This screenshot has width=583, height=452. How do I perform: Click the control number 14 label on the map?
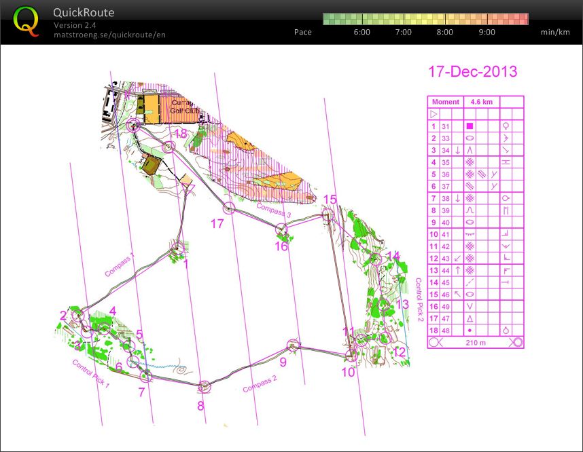point(393,256)
